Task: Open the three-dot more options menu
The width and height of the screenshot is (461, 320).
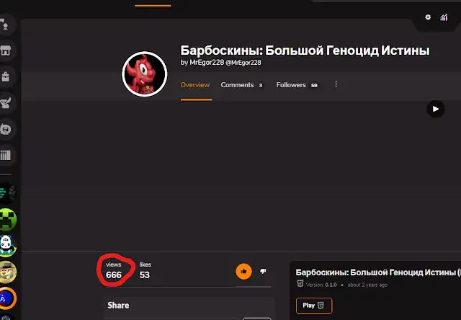Action: click(x=336, y=85)
